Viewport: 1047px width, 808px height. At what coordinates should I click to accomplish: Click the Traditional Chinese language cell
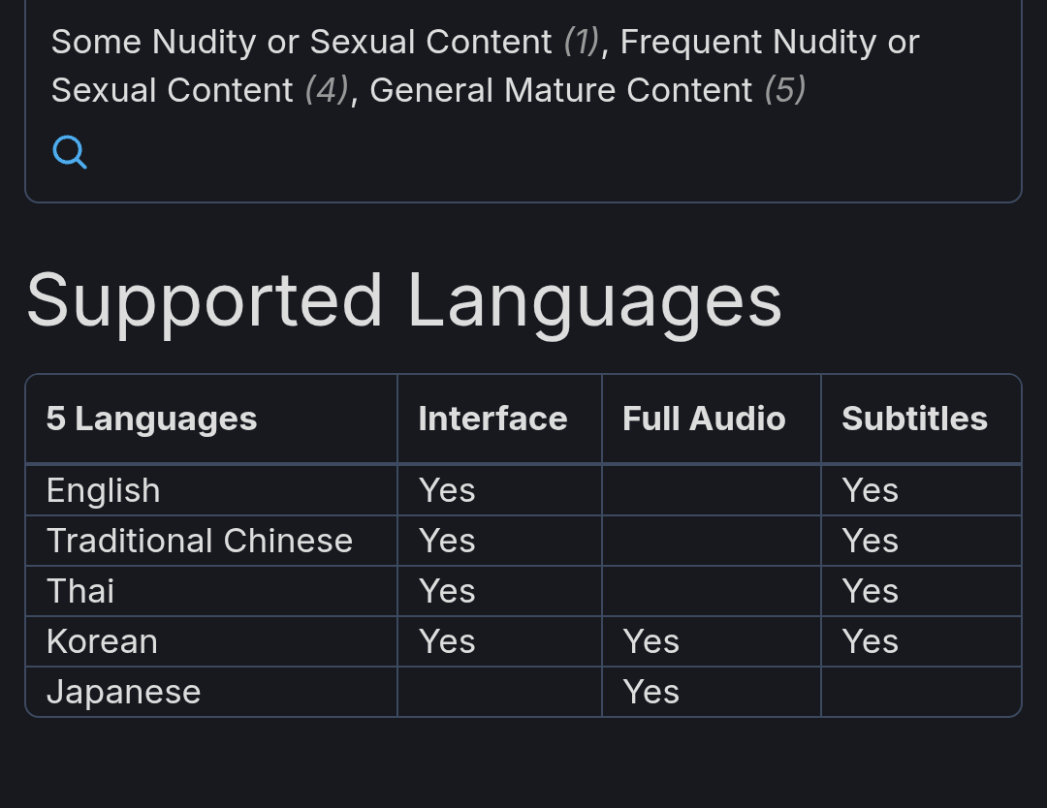click(x=200, y=541)
